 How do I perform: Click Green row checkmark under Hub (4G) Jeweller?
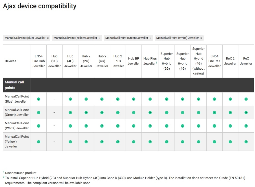[x=70, y=113]
